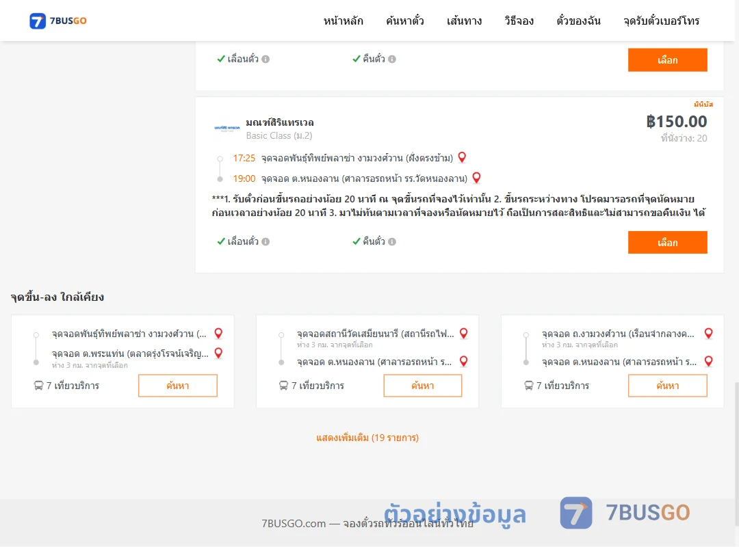Click มณฑ์สิรินทรเวล operator logo
The image size is (739, 547).
pyautogui.click(x=227, y=128)
